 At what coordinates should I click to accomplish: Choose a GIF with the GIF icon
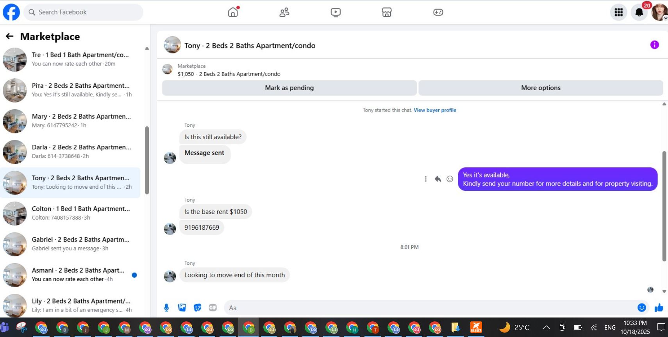coord(213,308)
